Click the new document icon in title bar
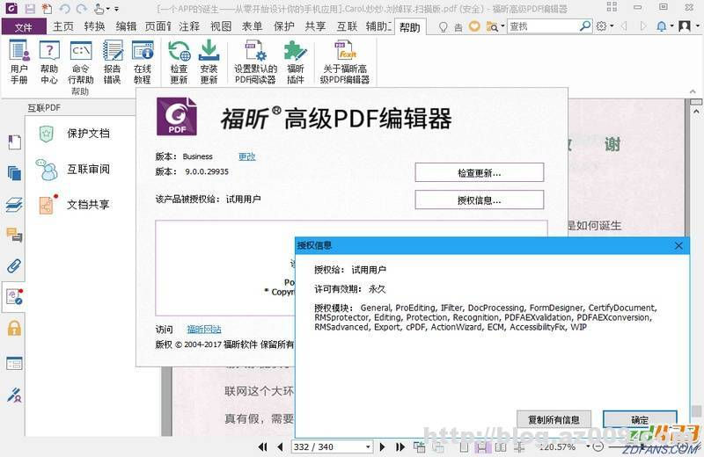704x457 pixels. [x=47, y=9]
